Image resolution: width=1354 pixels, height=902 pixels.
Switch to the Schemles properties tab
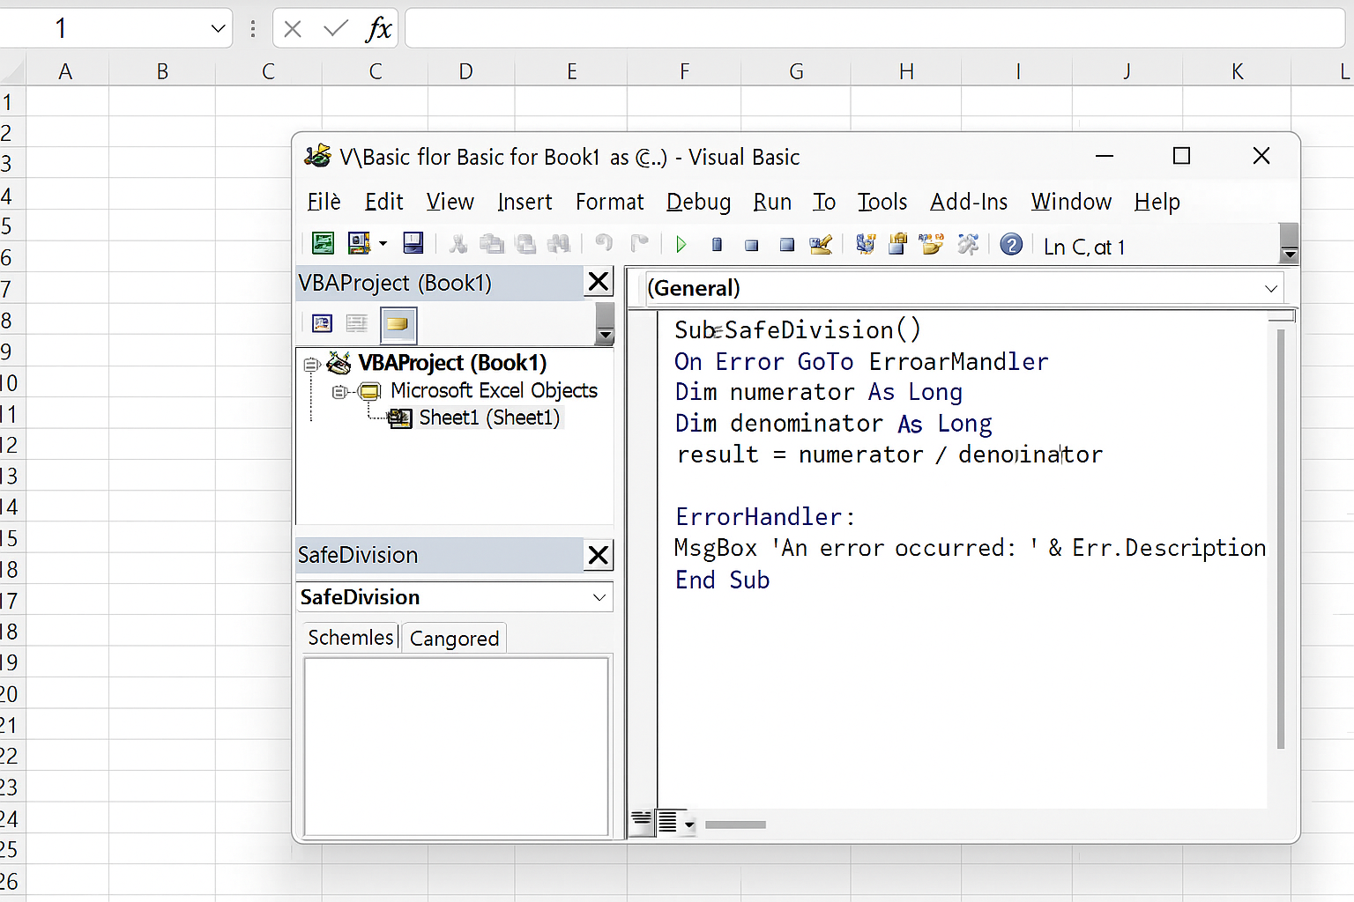pos(351,638)
